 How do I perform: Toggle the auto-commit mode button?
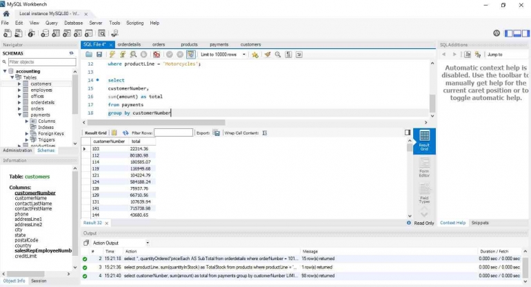[191, 55]
